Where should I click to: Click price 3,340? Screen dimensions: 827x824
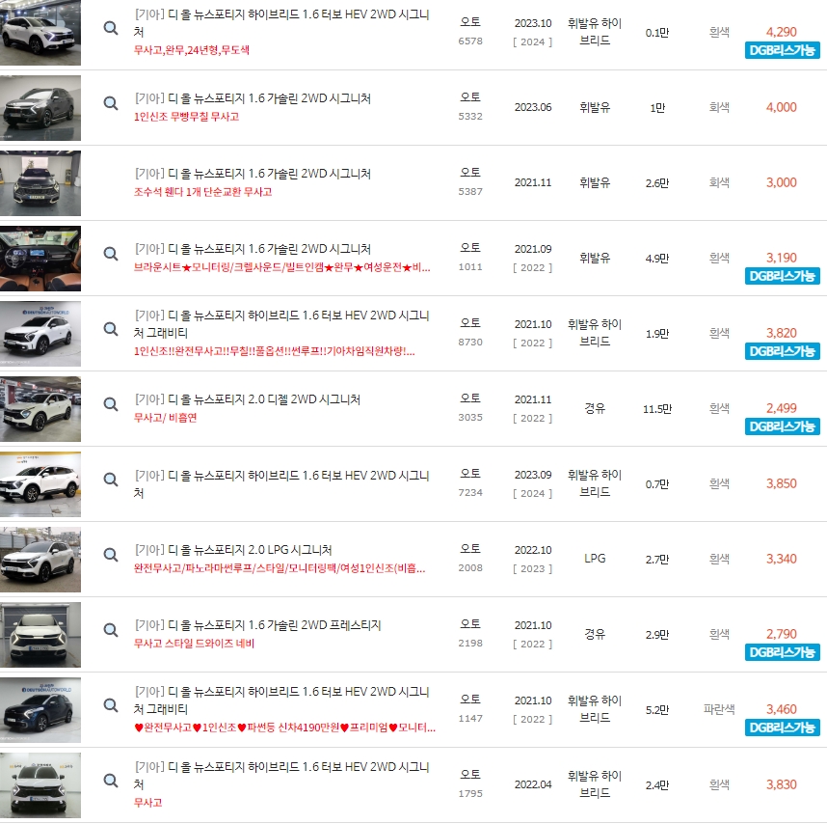pos(781,559)
